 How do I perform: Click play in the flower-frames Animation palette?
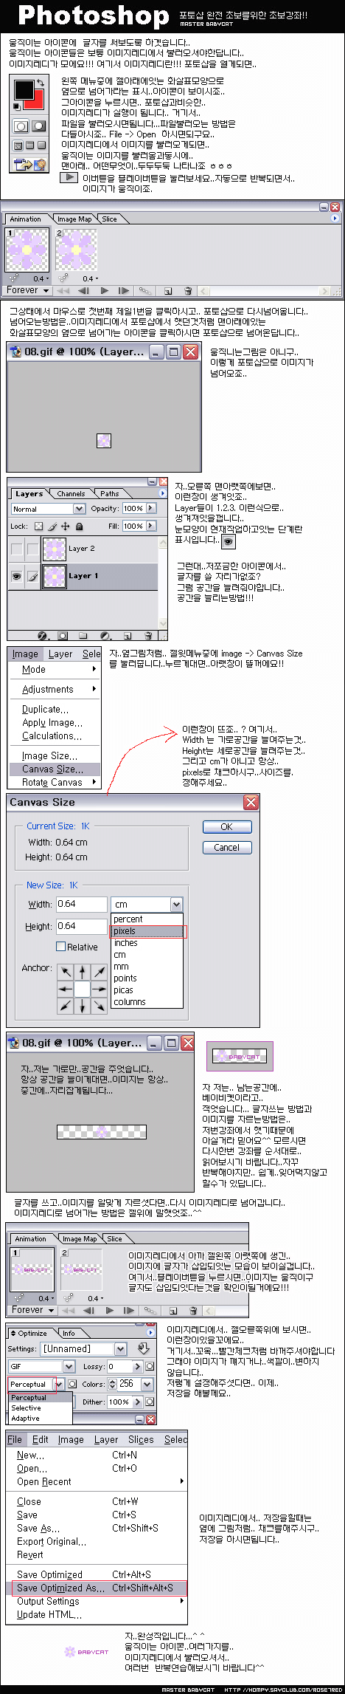(x=105, y=290)
